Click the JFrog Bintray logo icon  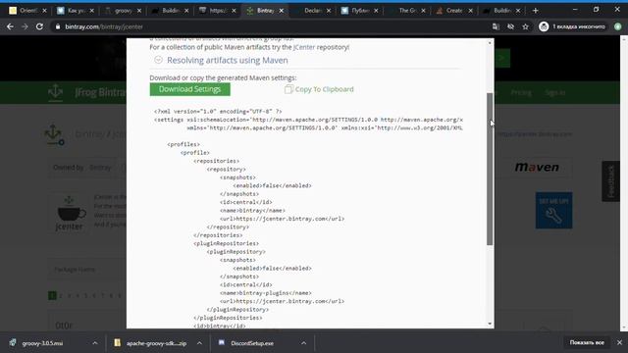click(x=55, y=92)
